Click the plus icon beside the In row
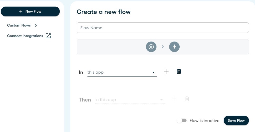Screen dimensions: 255x132 pyautogui.click(x=166, y=72)
